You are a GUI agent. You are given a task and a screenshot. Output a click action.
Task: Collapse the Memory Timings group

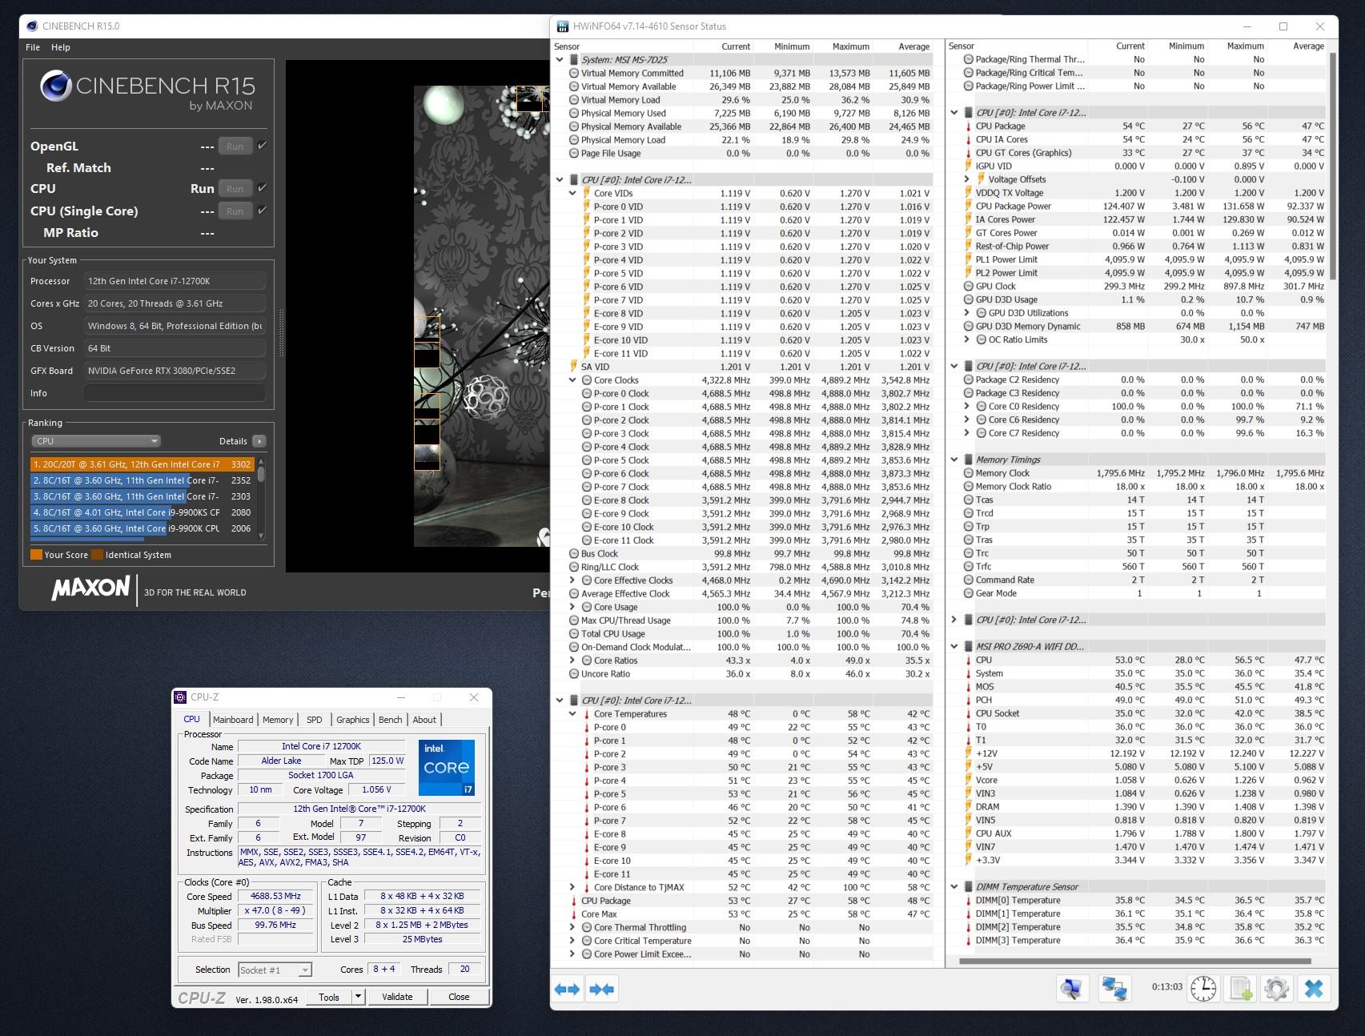point(954,460)
